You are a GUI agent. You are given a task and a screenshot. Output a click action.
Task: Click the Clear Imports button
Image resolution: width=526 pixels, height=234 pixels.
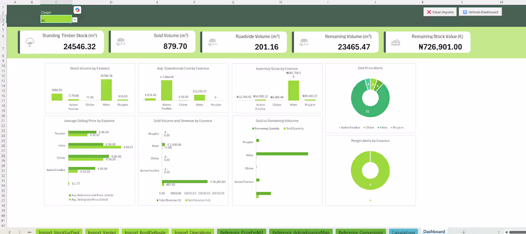point(440,12)
